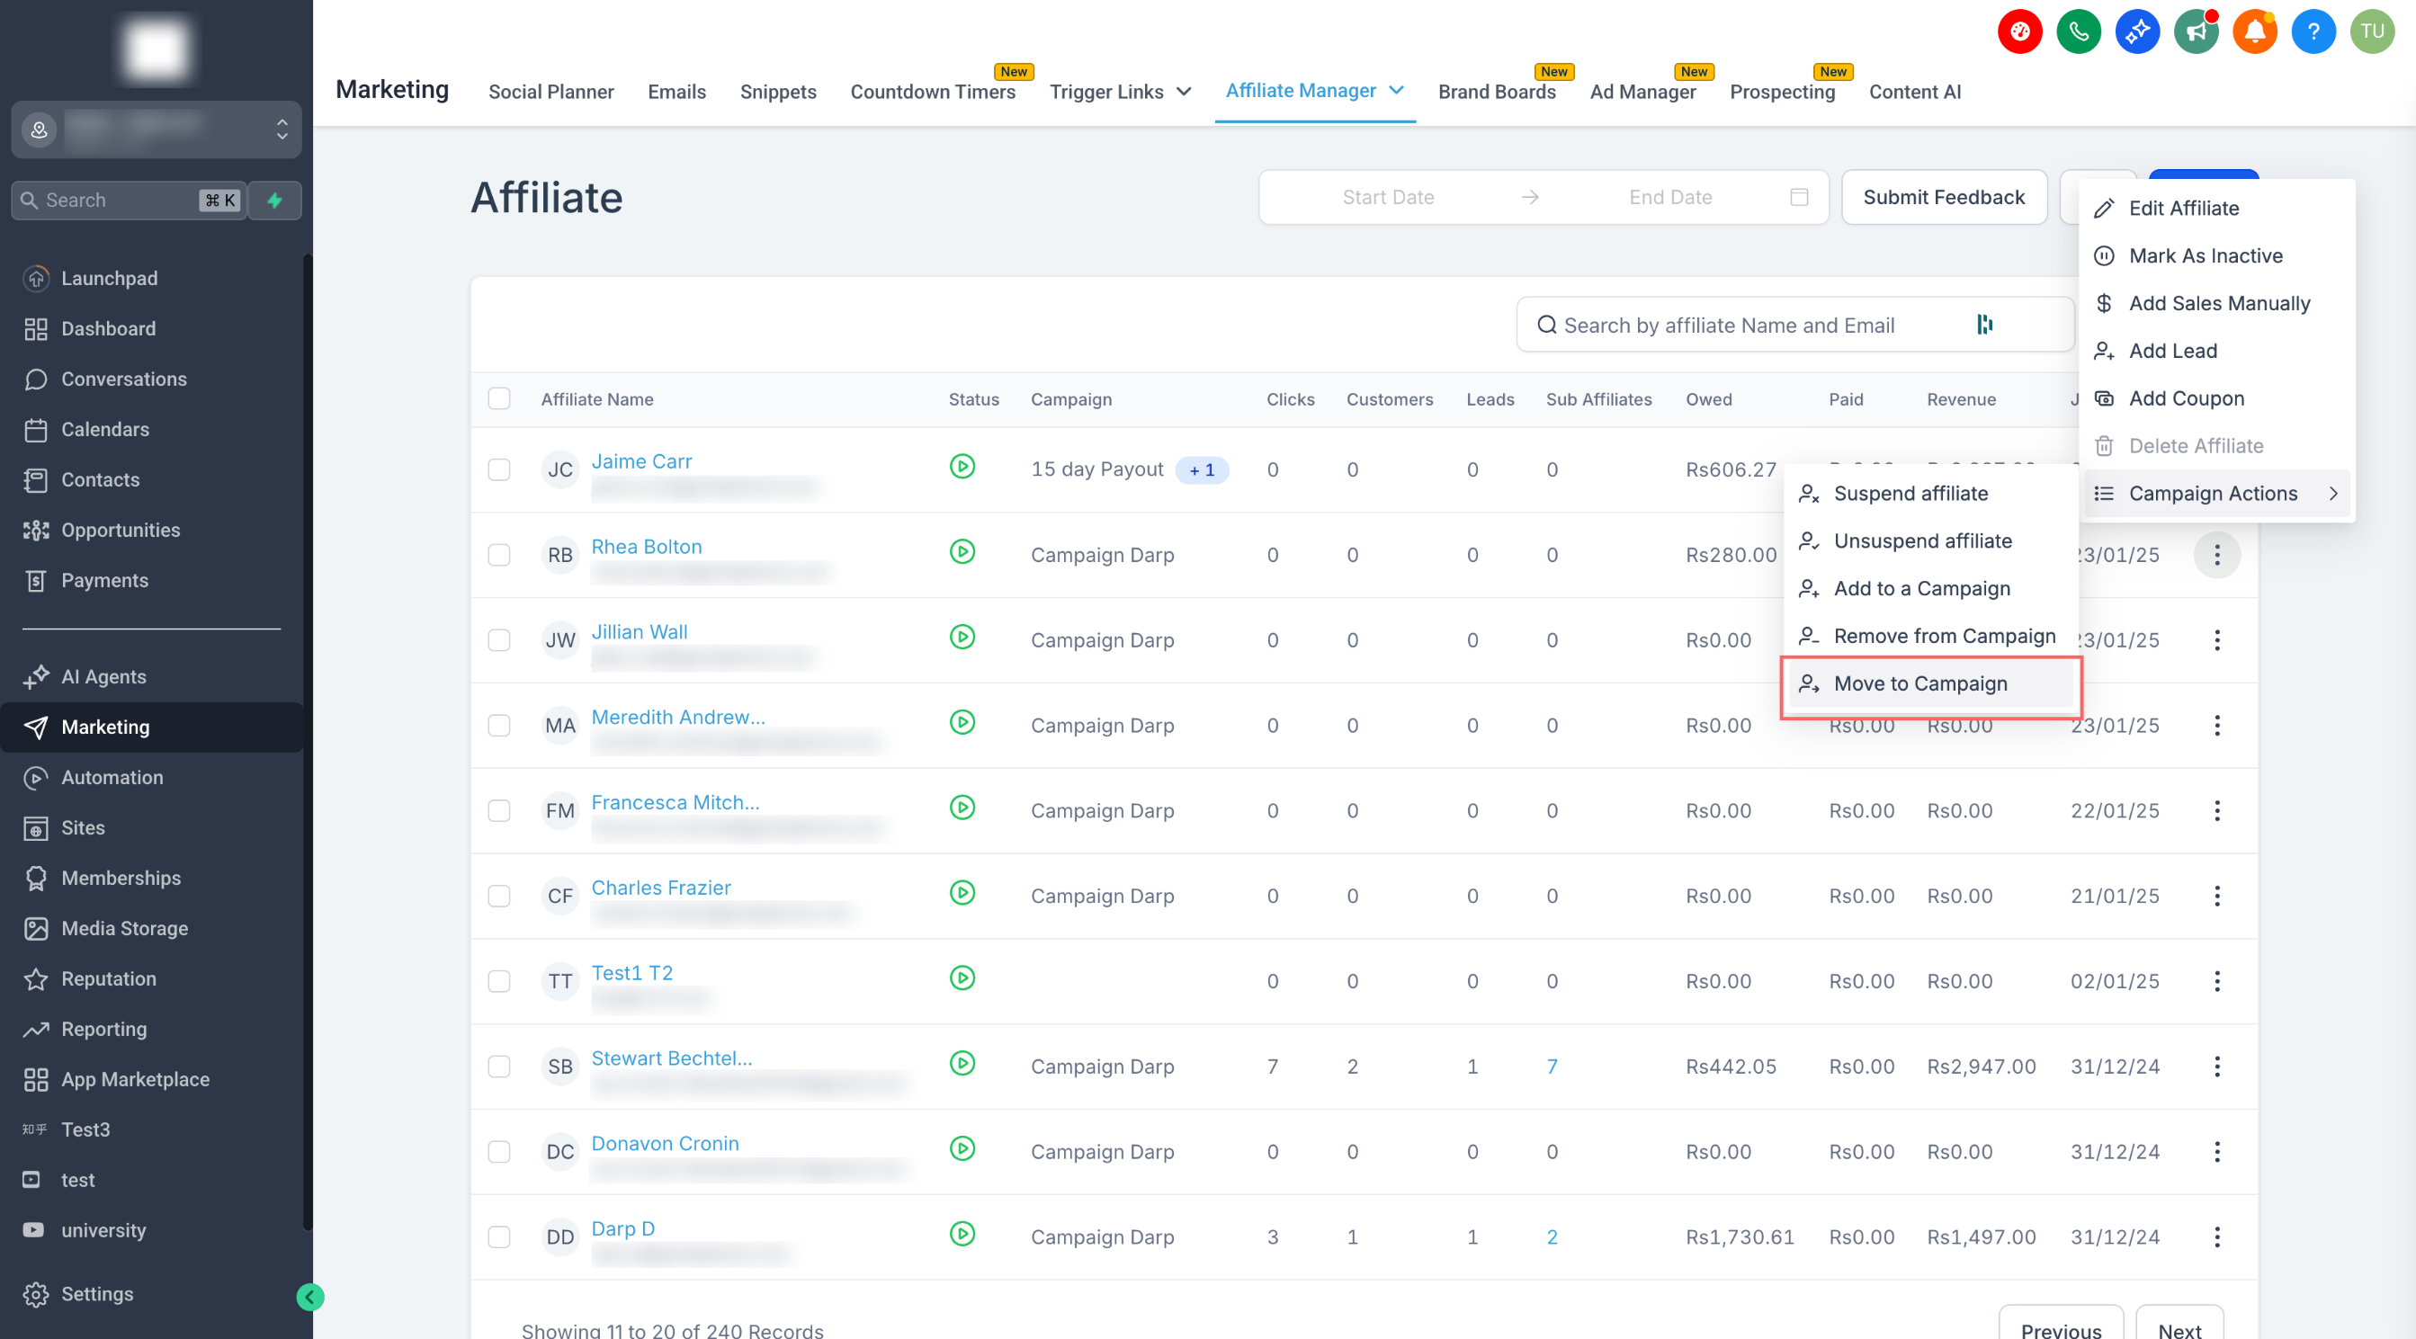Open three-dot menu for Charles Frazier row
Image resolution: width=2416 pixels, height=1339 pixels.
click(x=2216, y=896)
